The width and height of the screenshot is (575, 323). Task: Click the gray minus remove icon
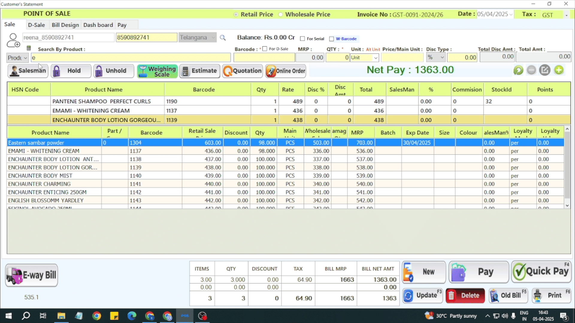[531, 70]
